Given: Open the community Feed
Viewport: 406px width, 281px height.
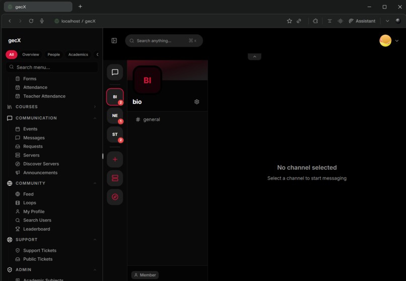Looking at the screenshot, I should tap(28, 194).
